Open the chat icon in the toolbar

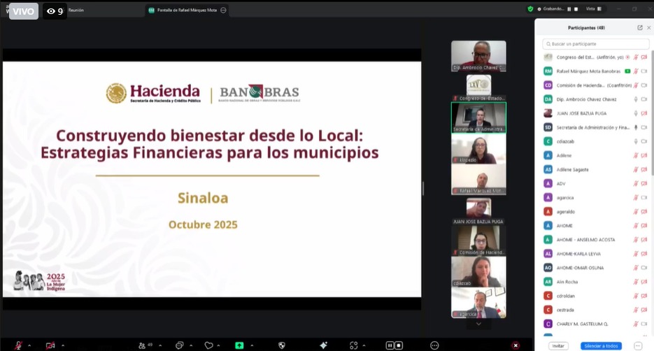(x=179, y=345)
